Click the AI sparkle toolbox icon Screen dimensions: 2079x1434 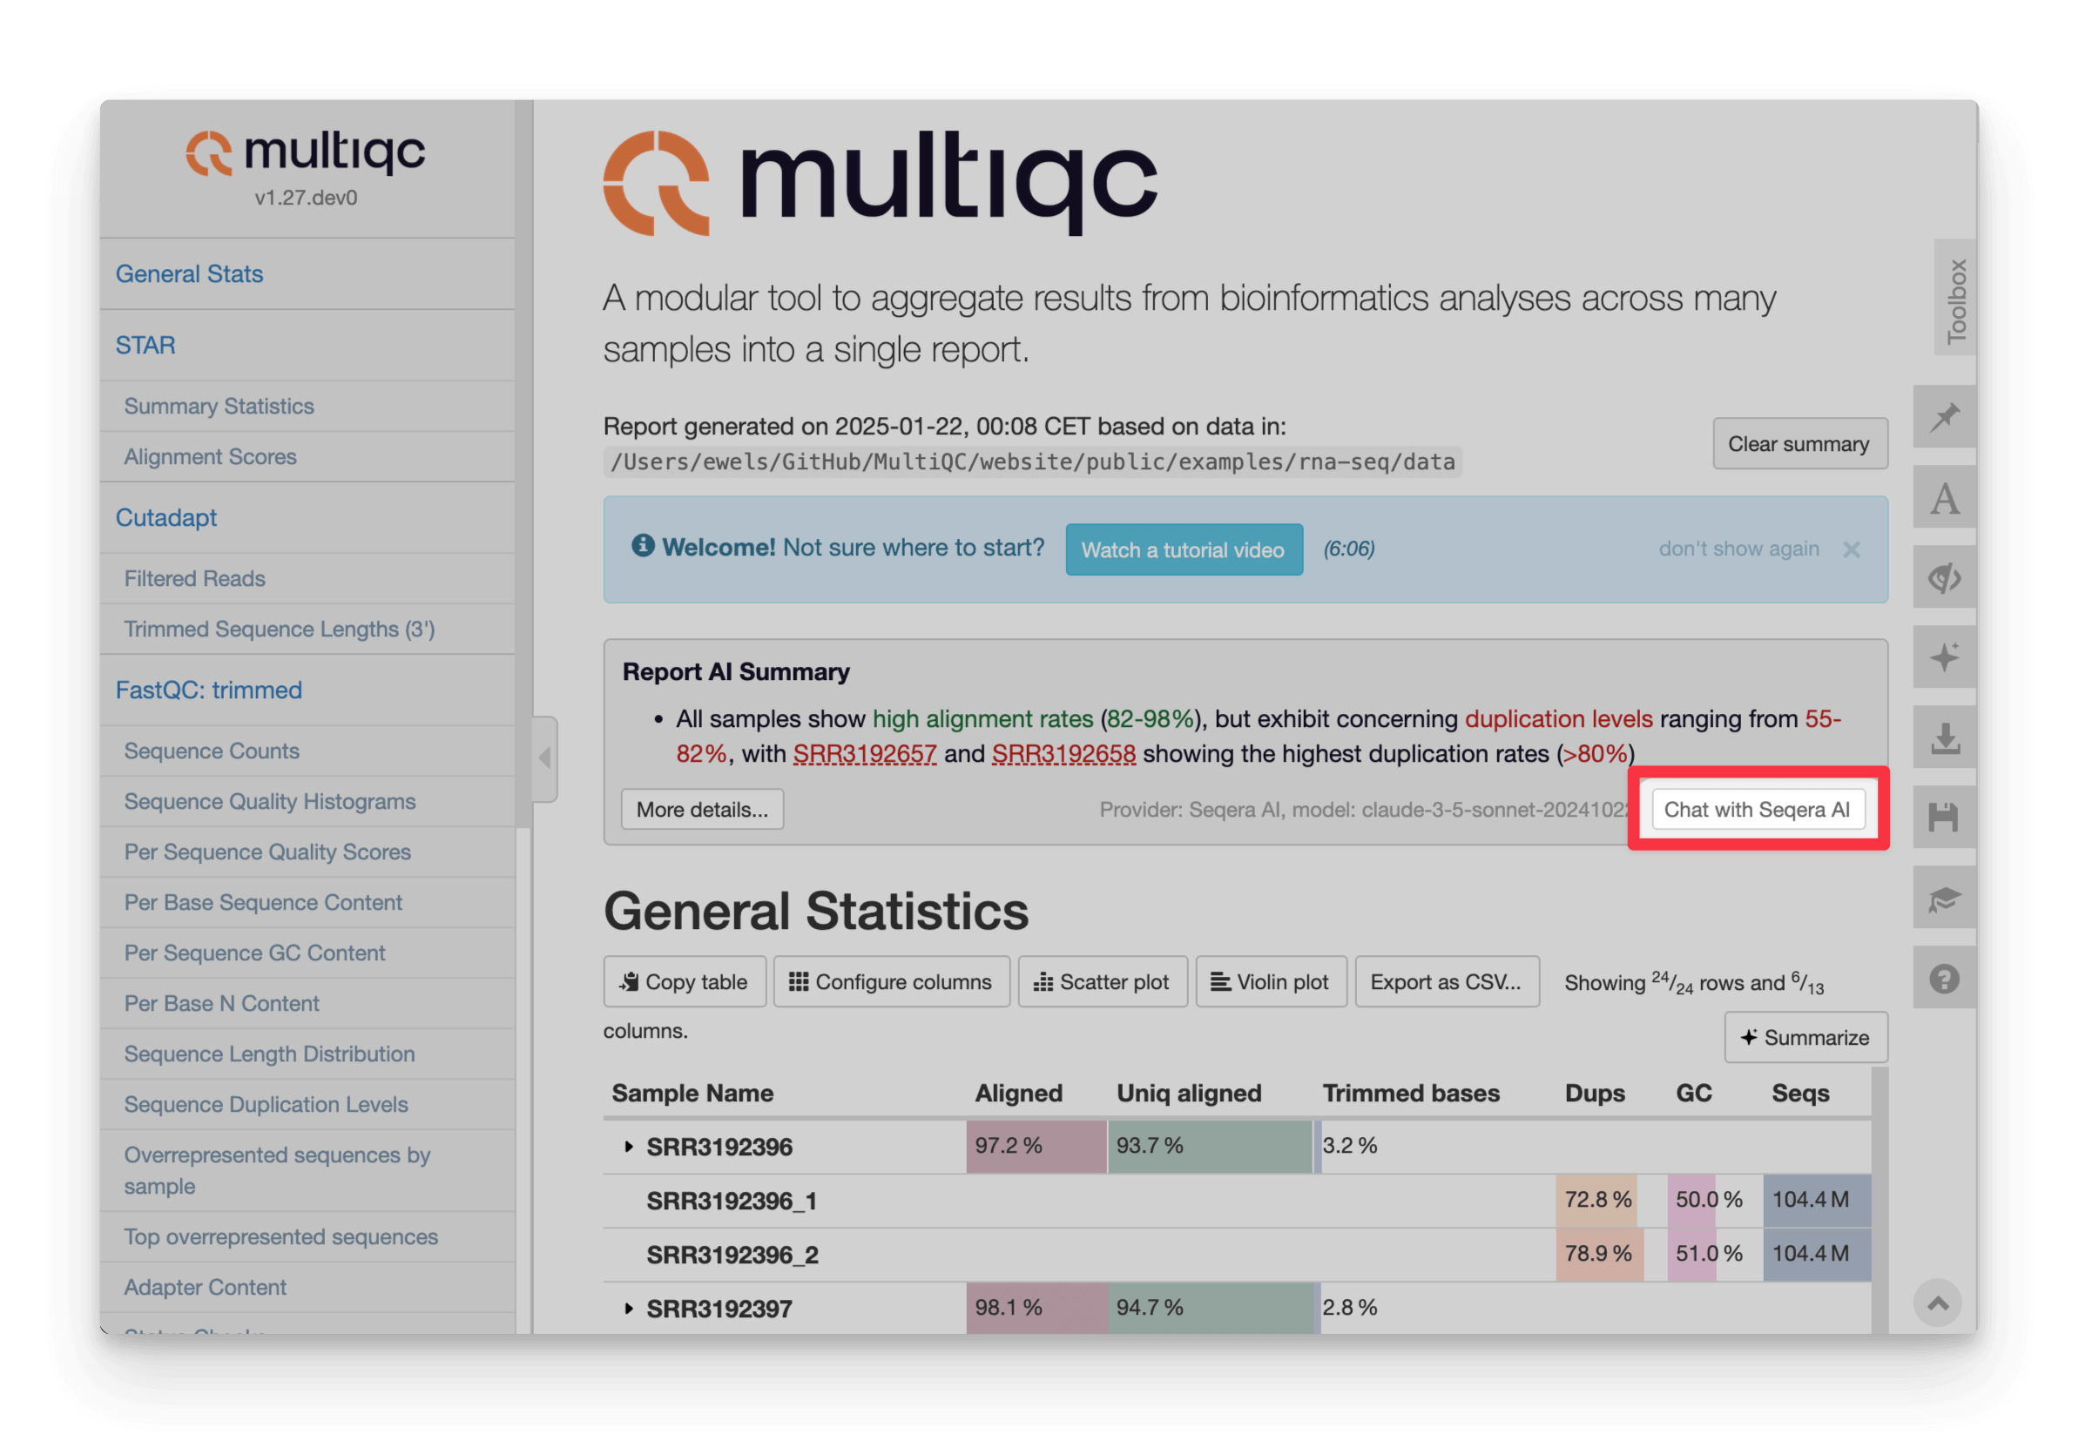point(1943,657)
